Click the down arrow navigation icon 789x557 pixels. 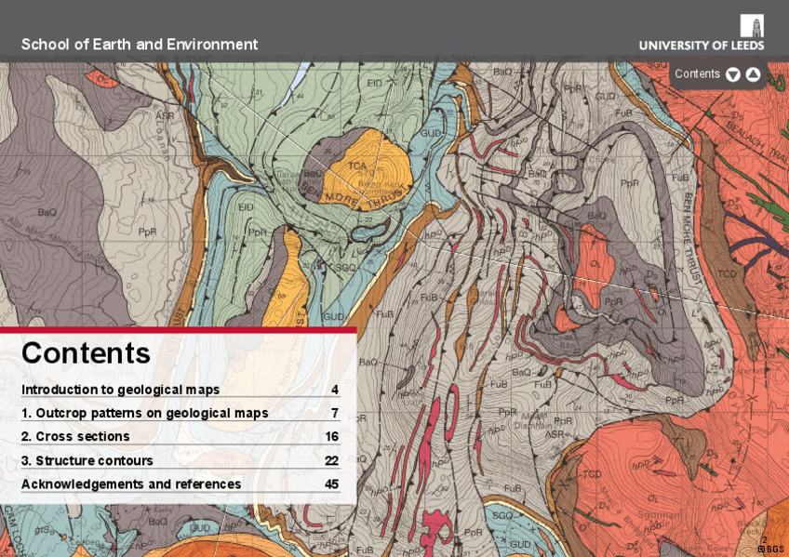(x=733, y=74)
